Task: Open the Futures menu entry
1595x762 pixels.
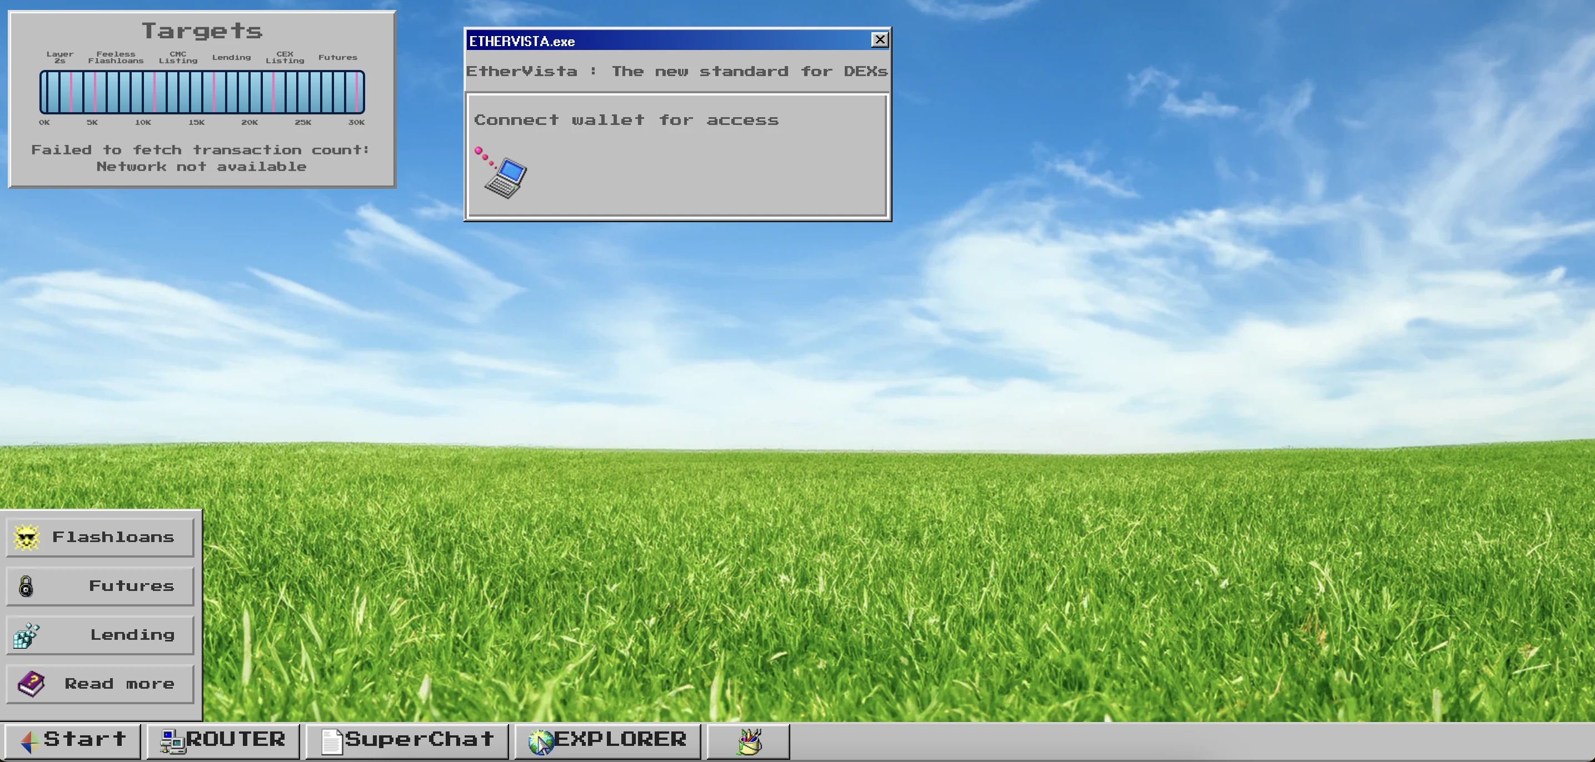Action: coord(131,586)
